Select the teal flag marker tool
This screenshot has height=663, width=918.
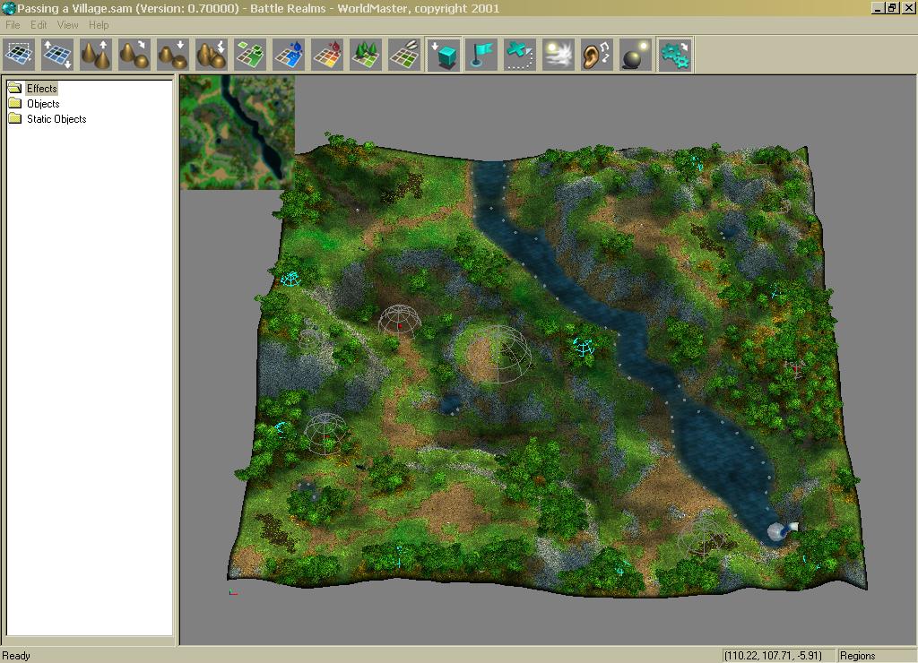(481, 55)
